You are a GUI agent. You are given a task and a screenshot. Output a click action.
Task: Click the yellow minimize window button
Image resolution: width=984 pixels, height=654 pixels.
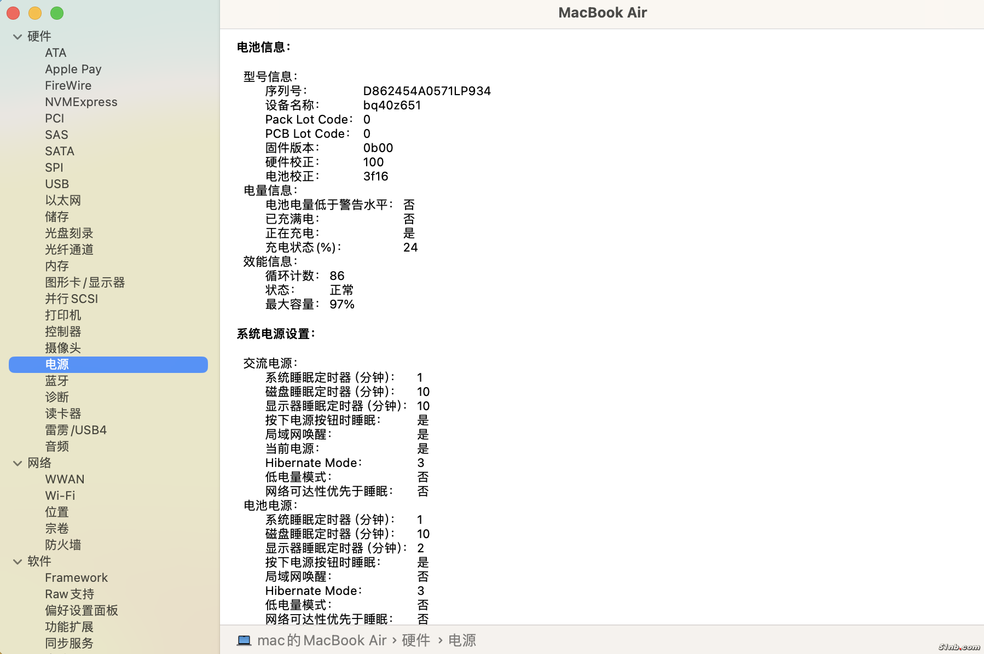(35, 13)
